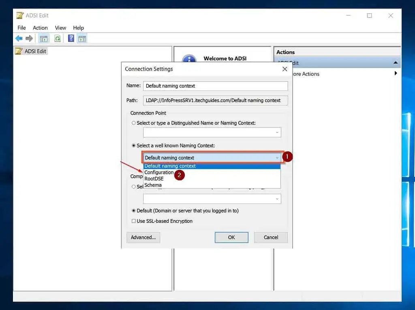The image size is (415, 310).
Task: Close the ADSI Edit window
Action: (391, 16)
